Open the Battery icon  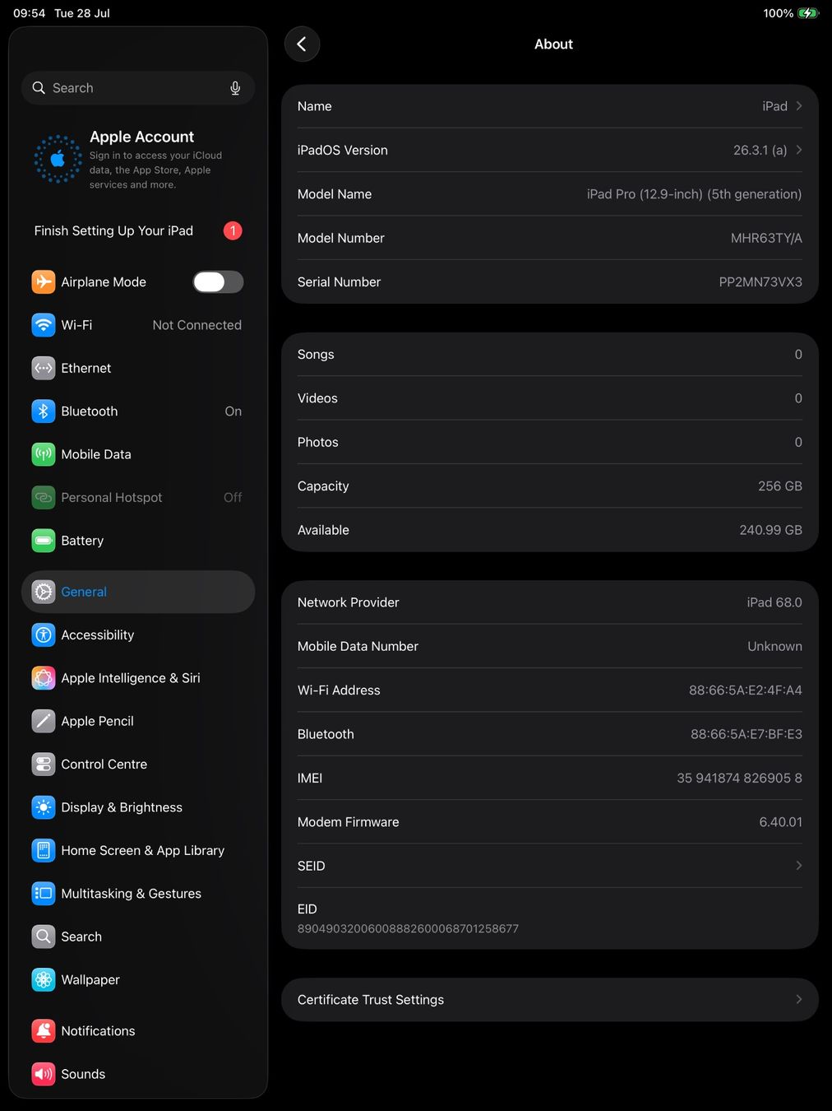[x=44, y=541]
